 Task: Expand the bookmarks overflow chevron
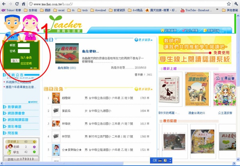click(x=217, y=10)
